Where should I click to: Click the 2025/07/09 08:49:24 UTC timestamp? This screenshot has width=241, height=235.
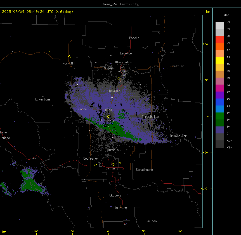[27, 12]
